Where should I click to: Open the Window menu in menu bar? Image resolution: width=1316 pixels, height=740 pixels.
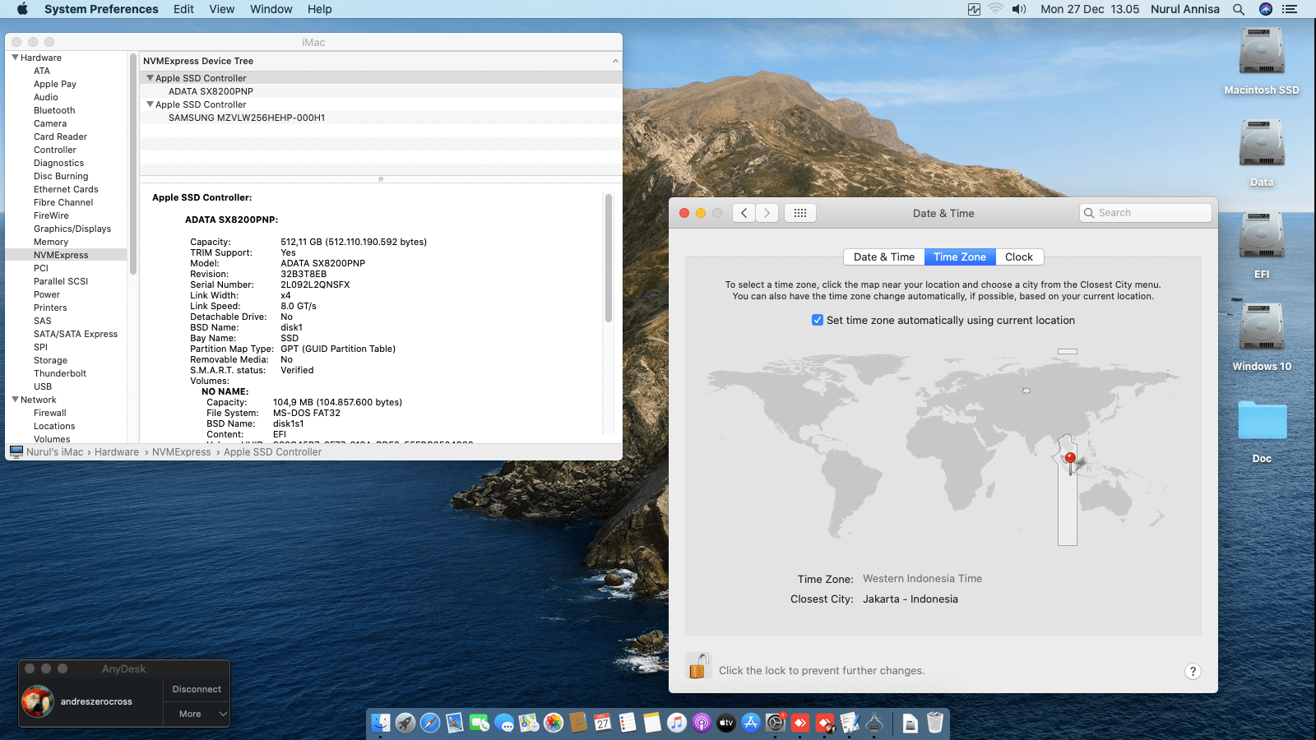(x=271, y=9)
